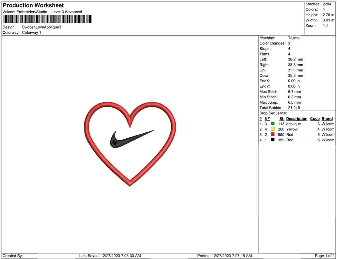337x259 pixels.
Task: Click the Max Jump value '6.5 mm'
Action: [294, 102]
